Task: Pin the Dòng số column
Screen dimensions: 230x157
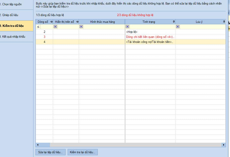Action: pos(51,22)
